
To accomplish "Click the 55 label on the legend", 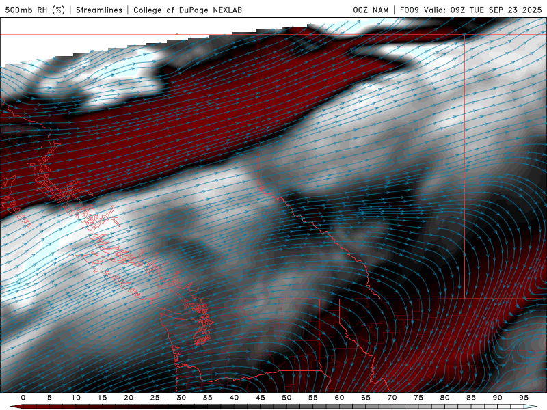I will point(313,398).
